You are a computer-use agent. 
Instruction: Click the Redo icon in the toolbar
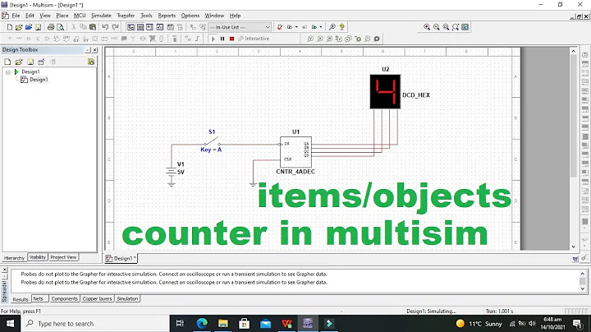(x=116, y=27)
